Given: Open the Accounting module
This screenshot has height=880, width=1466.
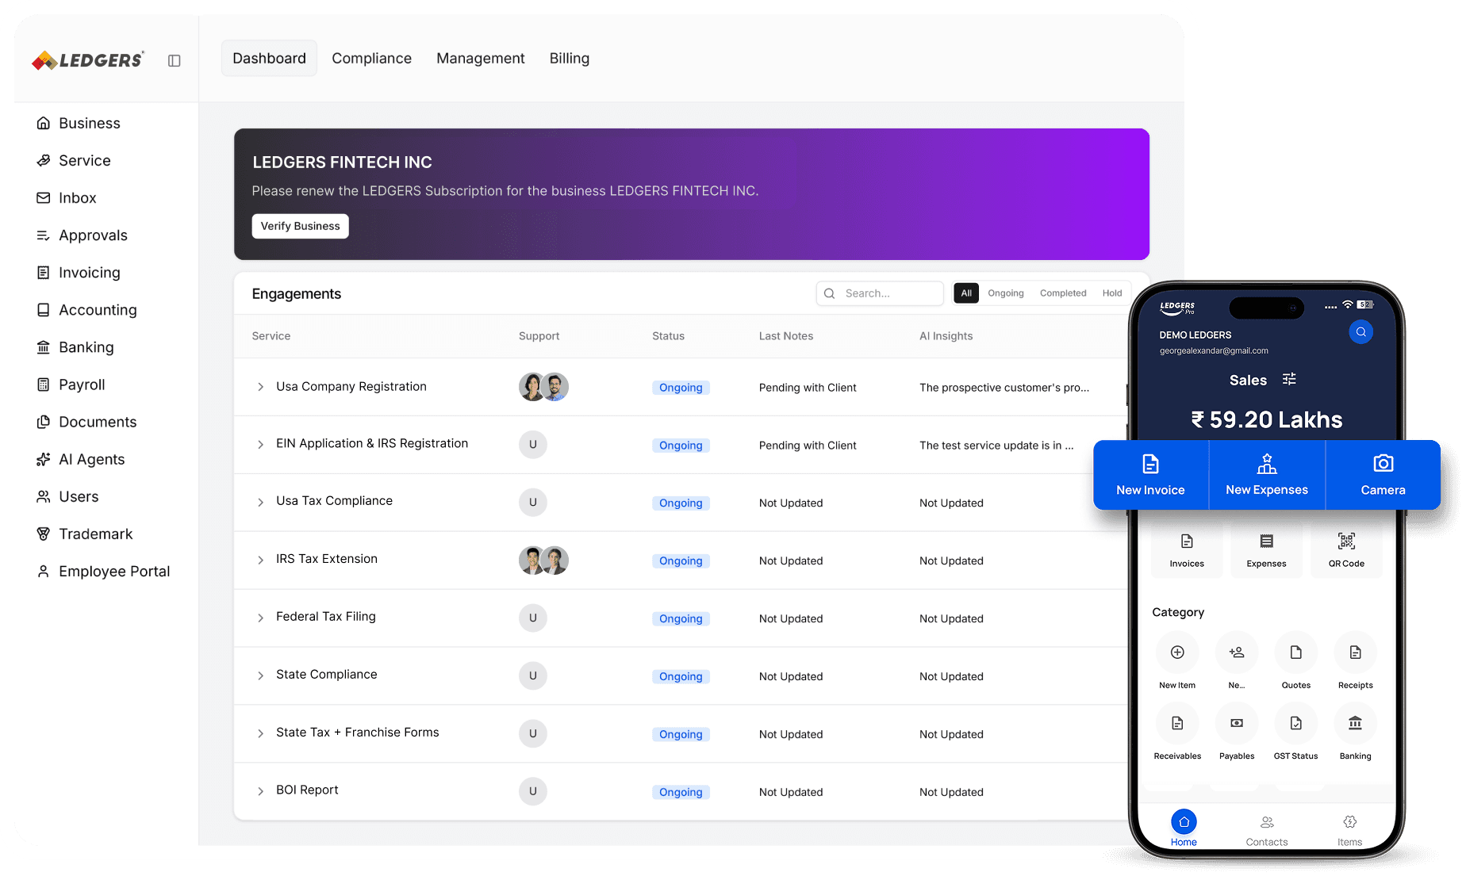Looking at the screenshot, I should coord(87,309).
